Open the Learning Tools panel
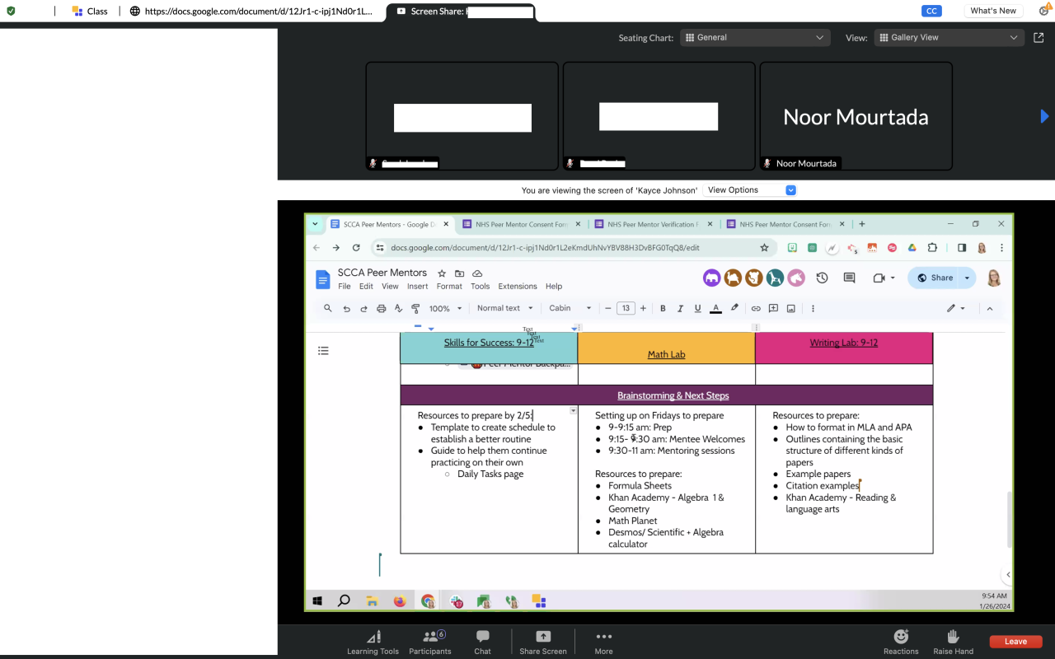1055x659 pixels. point(373,641)
